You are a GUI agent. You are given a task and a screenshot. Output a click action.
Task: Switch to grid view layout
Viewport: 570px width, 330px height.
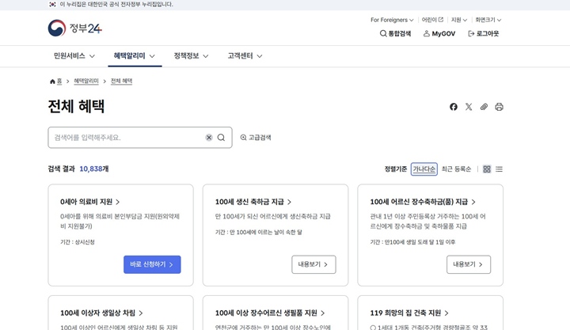pos(487,169)
